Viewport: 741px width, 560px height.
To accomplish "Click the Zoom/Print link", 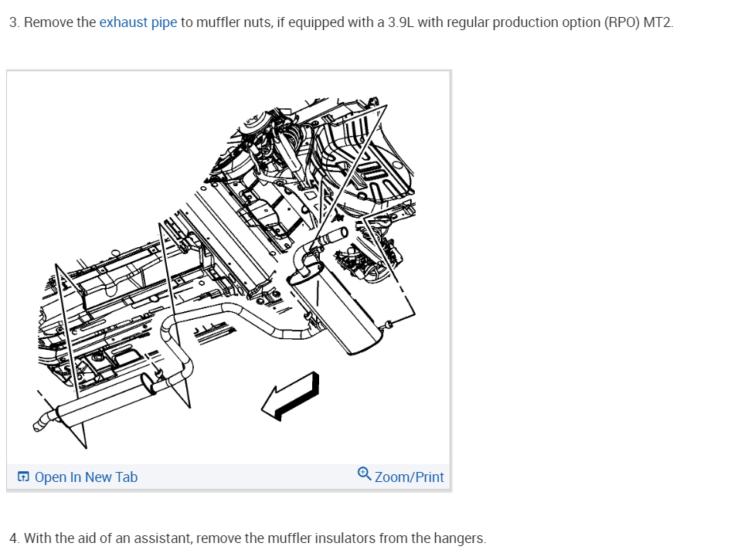I will (x=410, y=477).
